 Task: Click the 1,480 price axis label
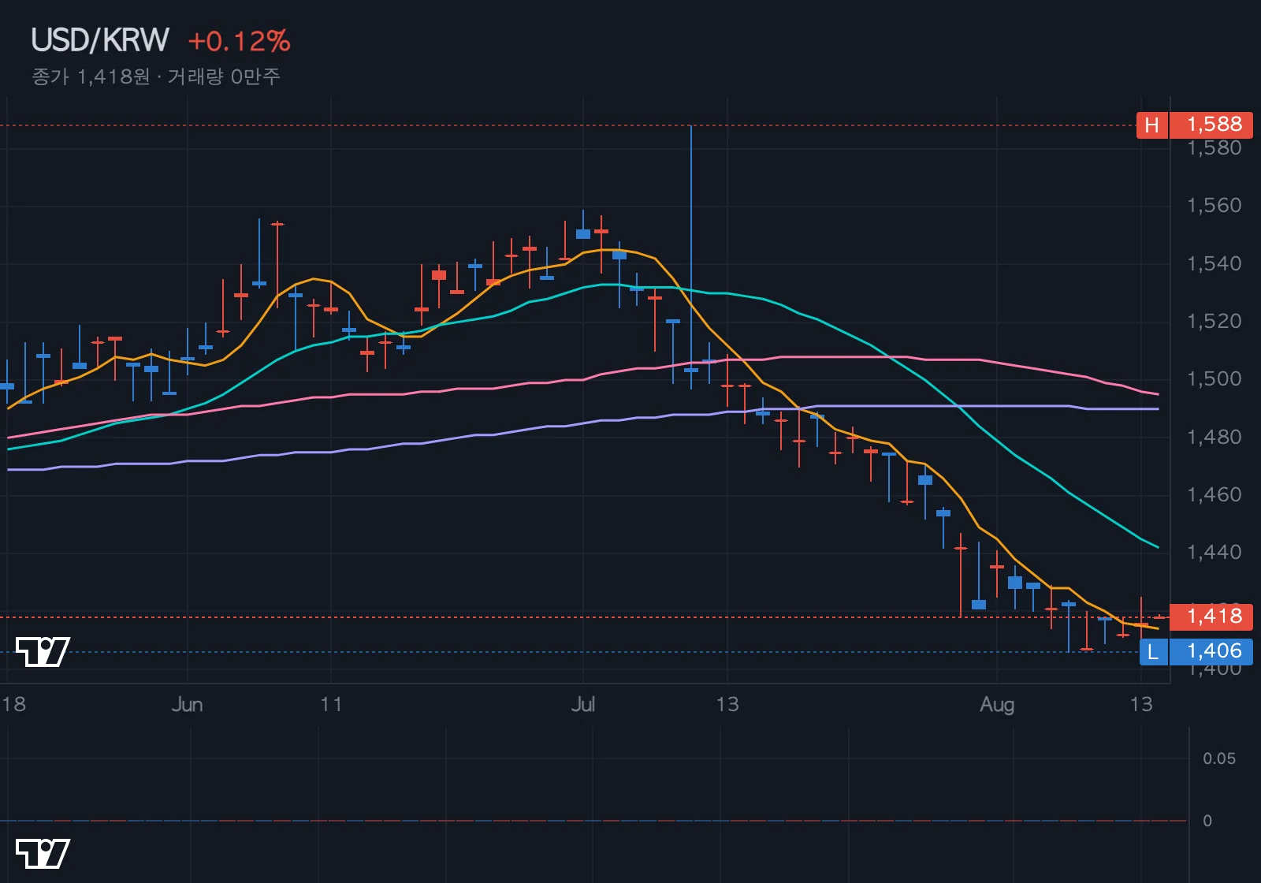(x=1214, y=437)
